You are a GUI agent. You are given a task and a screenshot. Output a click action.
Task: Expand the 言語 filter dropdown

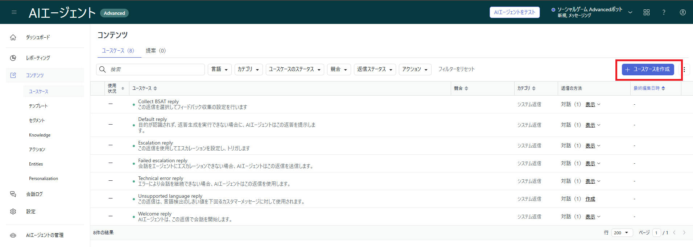pos(219,69)
